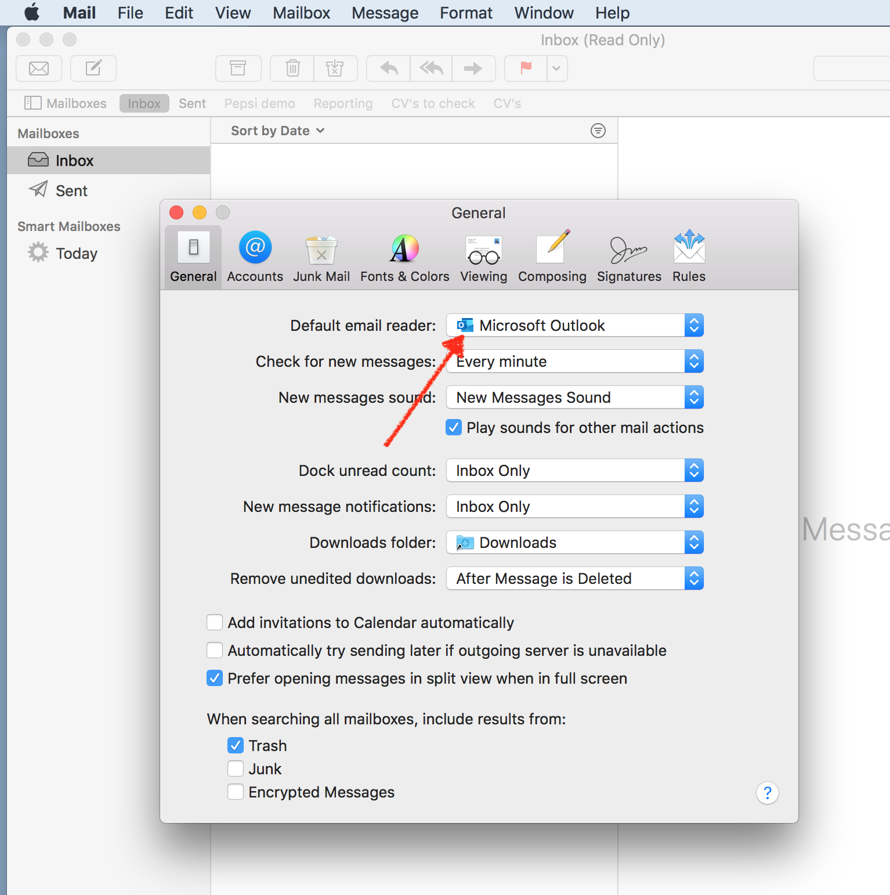Screen dimensions: 890x895
Task: Open the Sort by Date menu
Action: 277,131
